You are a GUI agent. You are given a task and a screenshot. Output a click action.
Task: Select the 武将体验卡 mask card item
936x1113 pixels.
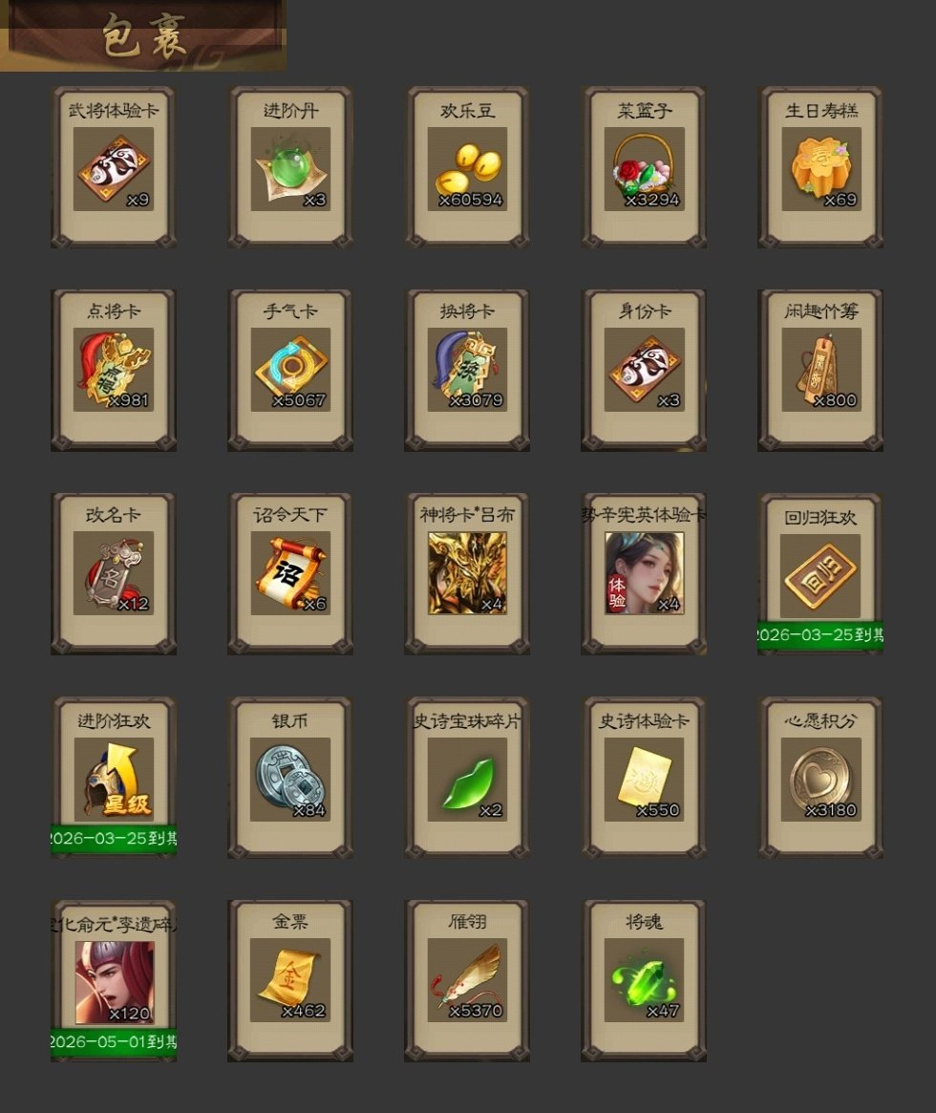point(114,167)
